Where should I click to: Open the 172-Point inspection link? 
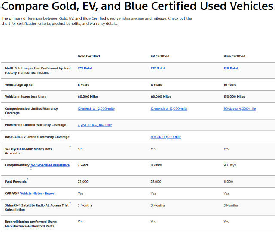[85, 69]
